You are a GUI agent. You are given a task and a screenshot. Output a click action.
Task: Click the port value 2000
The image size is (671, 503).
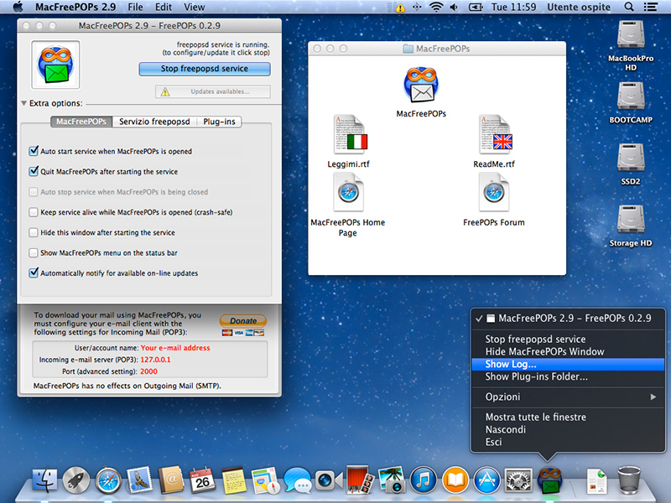148,371
